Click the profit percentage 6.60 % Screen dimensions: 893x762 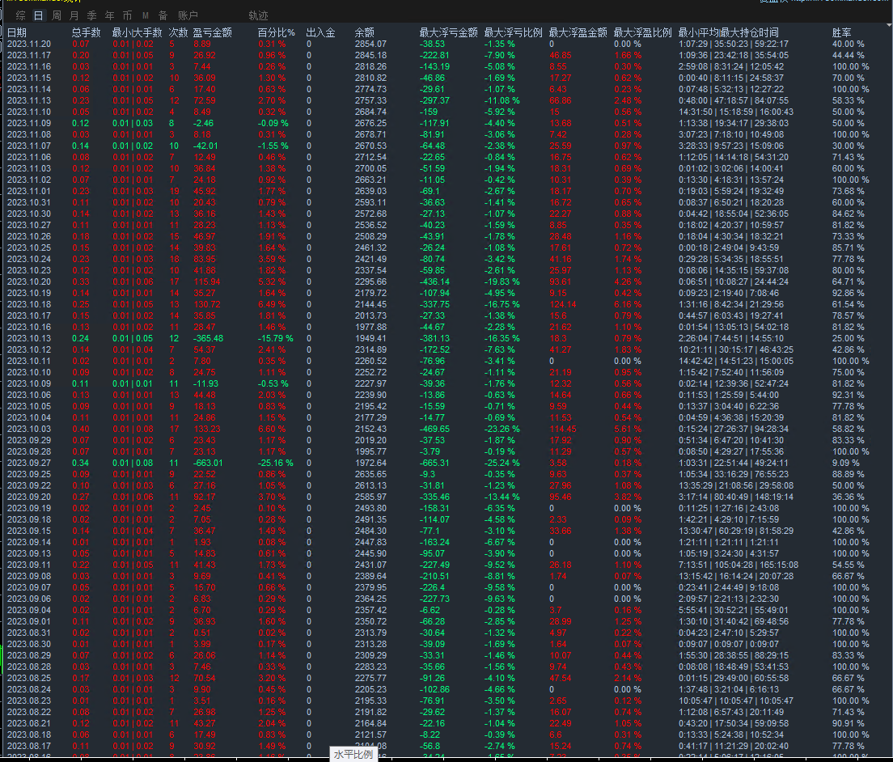[x=272, y=429]
